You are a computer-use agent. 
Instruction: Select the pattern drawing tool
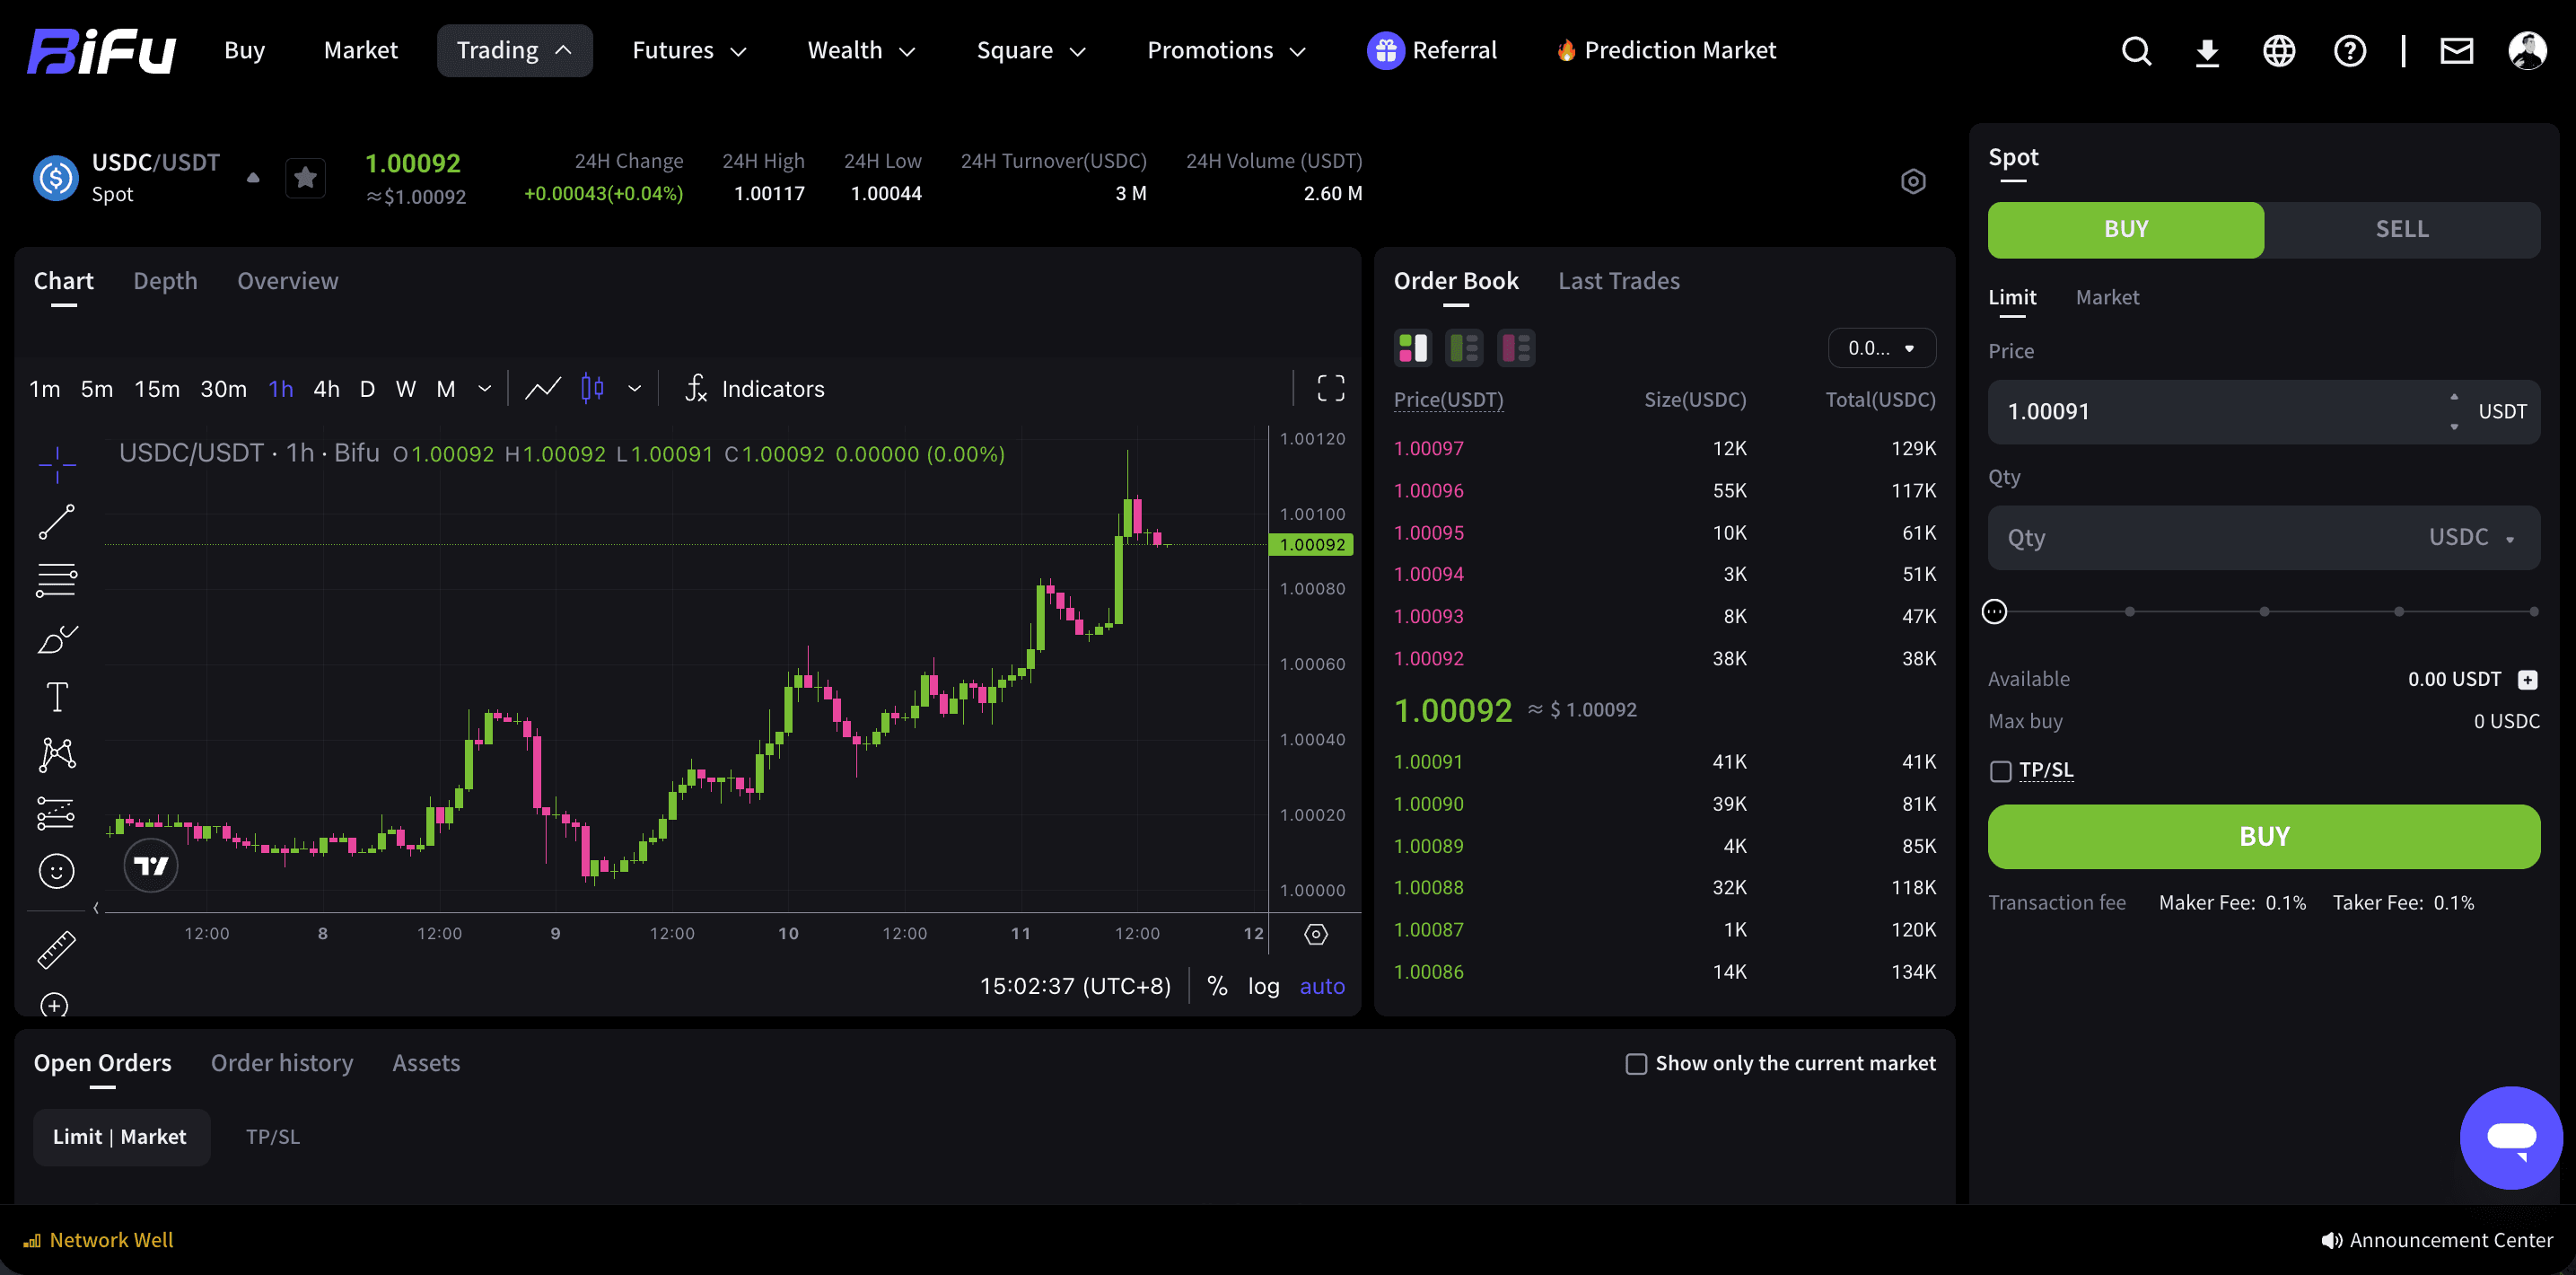click(x=57, y=755)
